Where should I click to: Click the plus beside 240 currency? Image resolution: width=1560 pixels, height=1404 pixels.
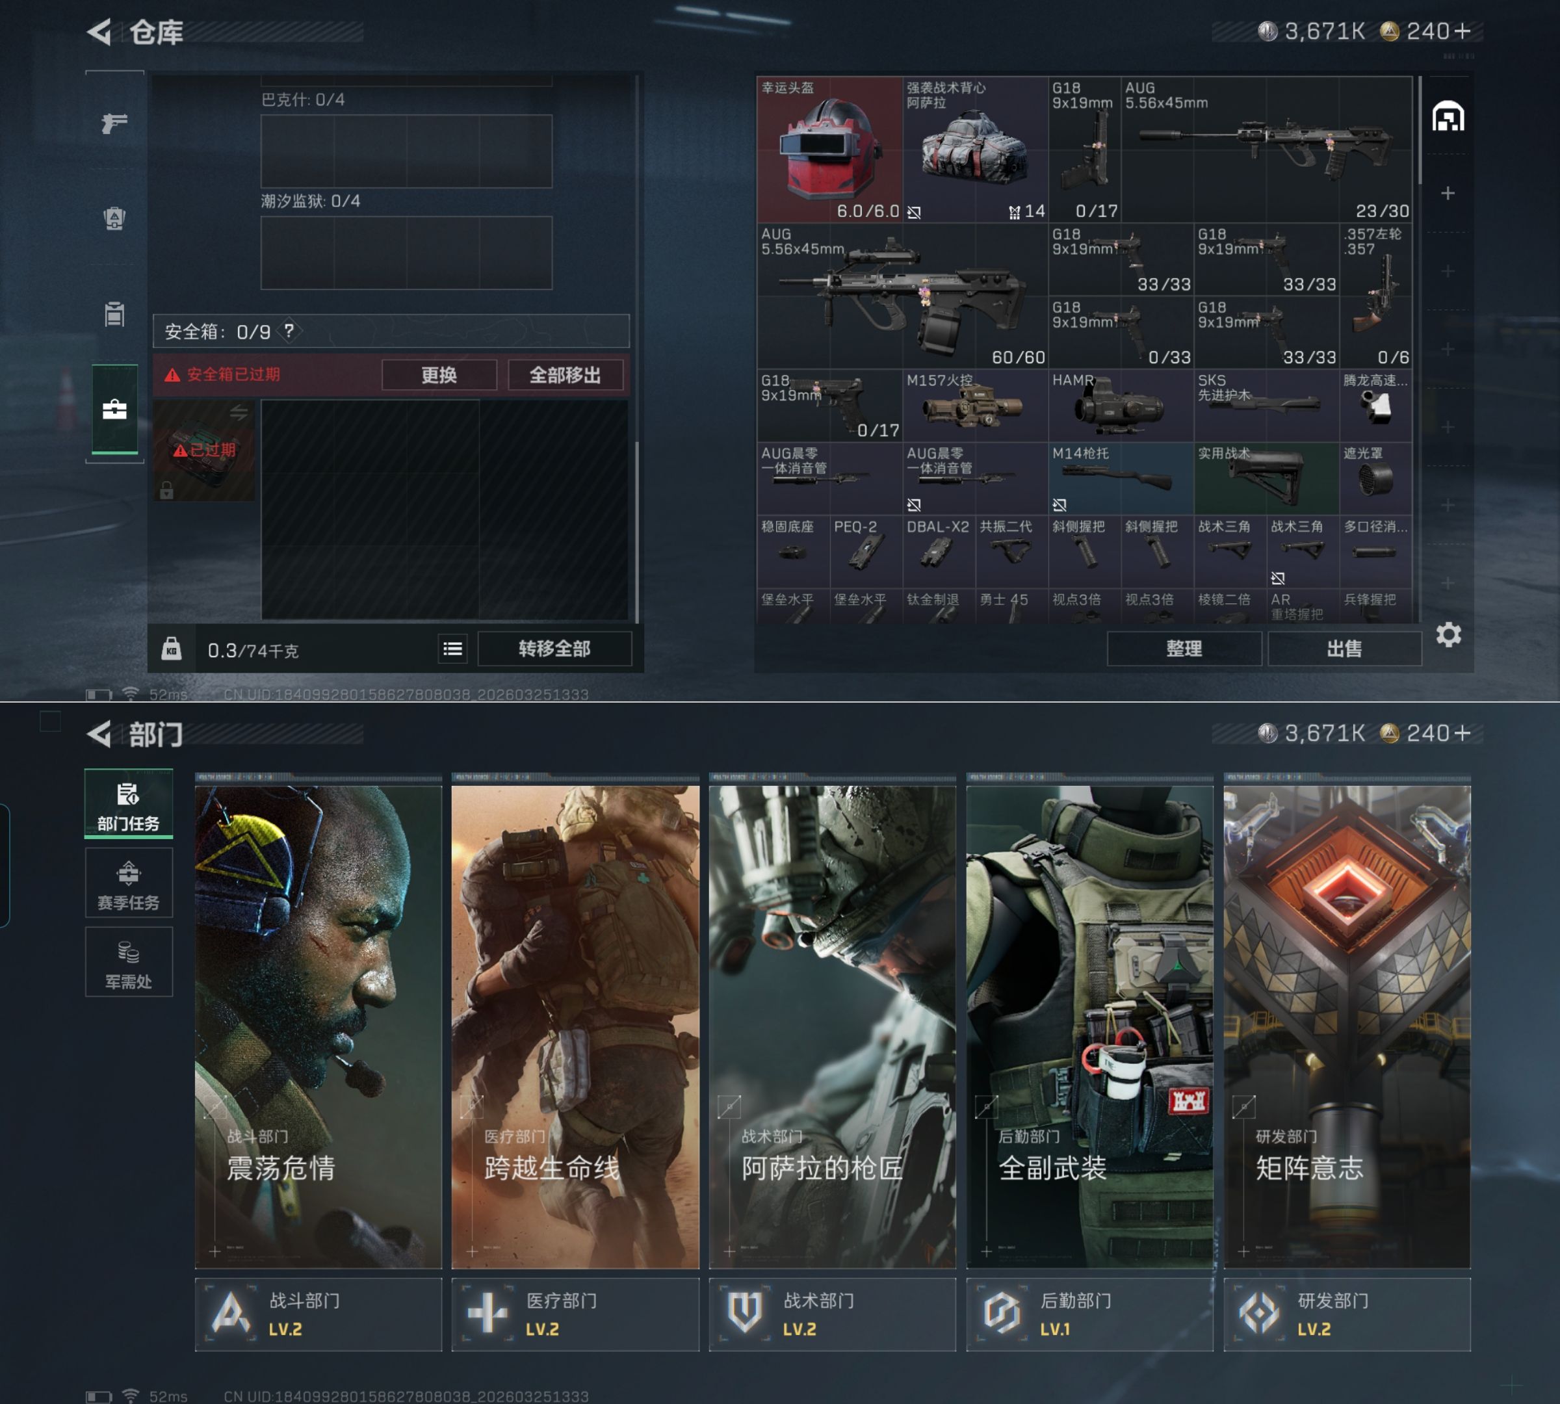pos(1462,31)
